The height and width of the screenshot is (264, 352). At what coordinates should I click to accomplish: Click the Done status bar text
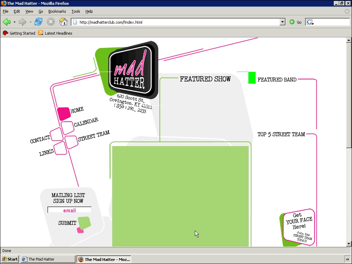pyautogui.click(x=7, y=251)
